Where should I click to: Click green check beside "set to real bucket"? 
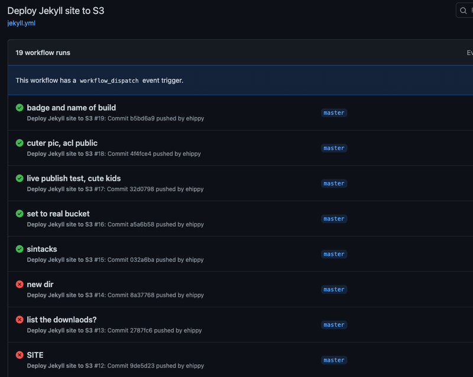(x=18, y=214)
